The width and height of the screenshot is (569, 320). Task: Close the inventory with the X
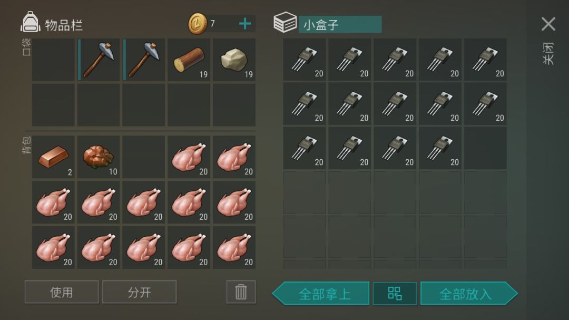[548, 24]
